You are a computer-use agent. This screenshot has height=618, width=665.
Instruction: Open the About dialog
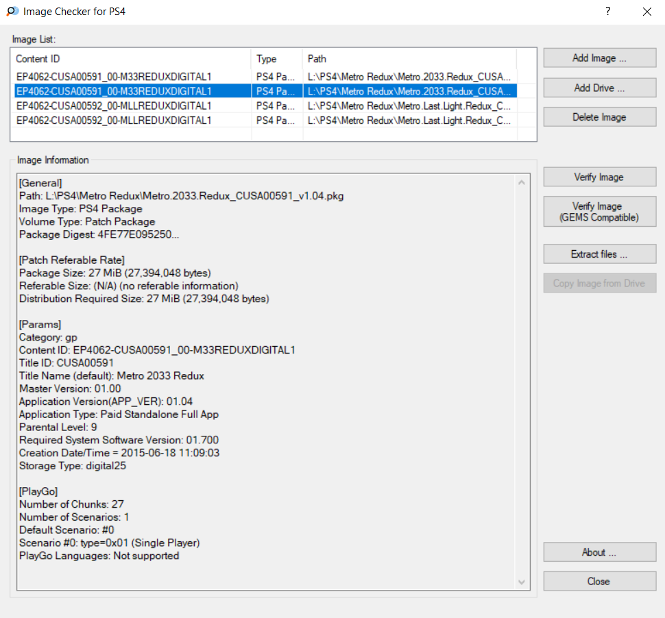(599, 552)
